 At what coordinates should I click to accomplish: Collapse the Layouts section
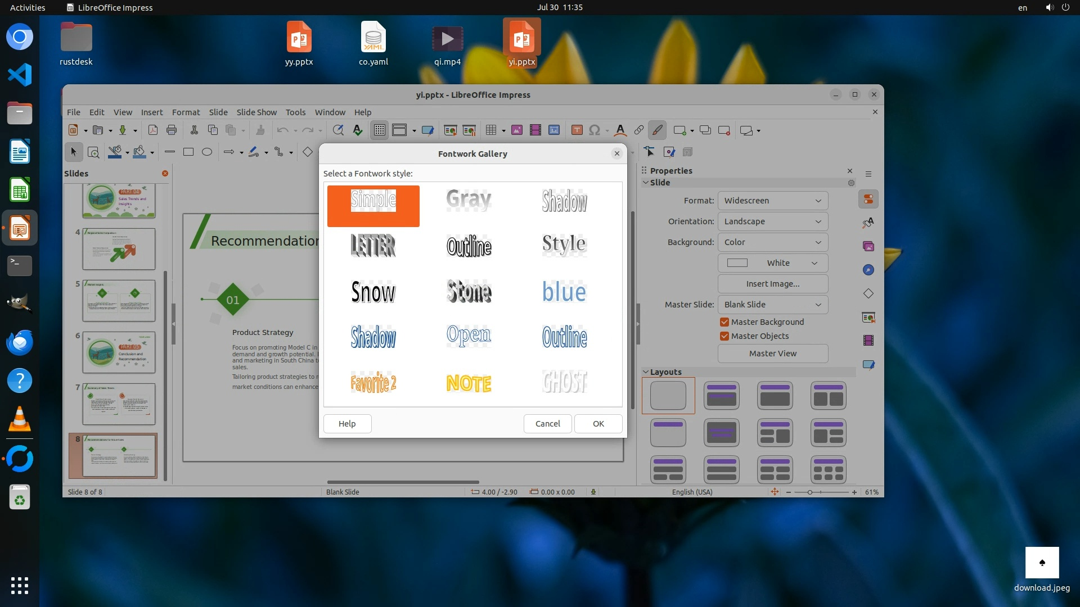[x=646, y=372]
